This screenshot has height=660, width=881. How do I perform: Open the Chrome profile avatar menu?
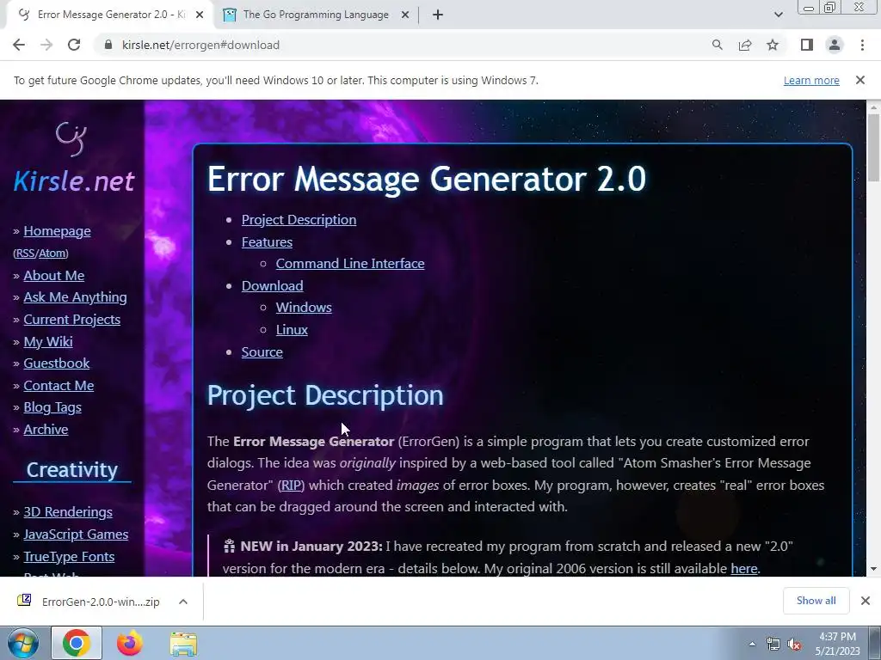(835, 45)
